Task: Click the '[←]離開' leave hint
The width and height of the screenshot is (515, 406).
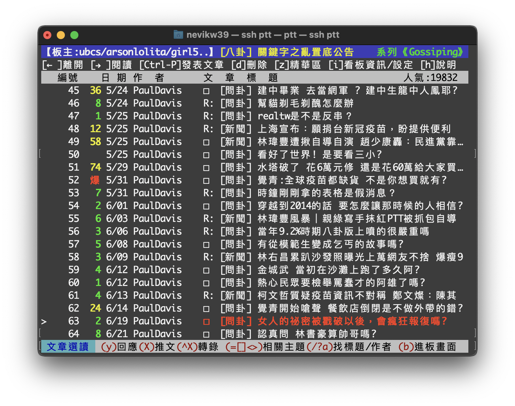Action: (x=63, y=65)
